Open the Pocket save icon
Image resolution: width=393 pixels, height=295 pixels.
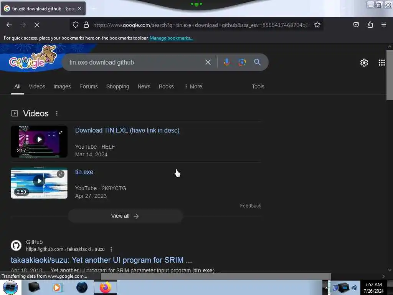tap(356, 25)
